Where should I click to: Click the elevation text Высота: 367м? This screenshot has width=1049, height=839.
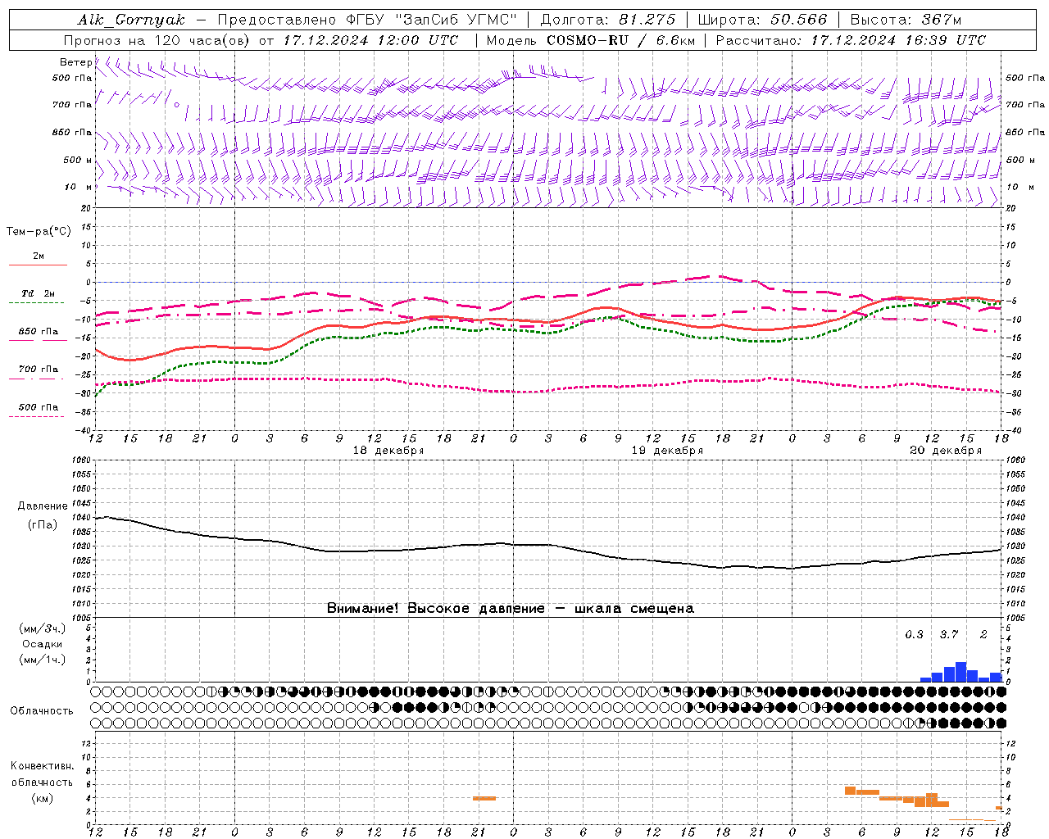906,20
